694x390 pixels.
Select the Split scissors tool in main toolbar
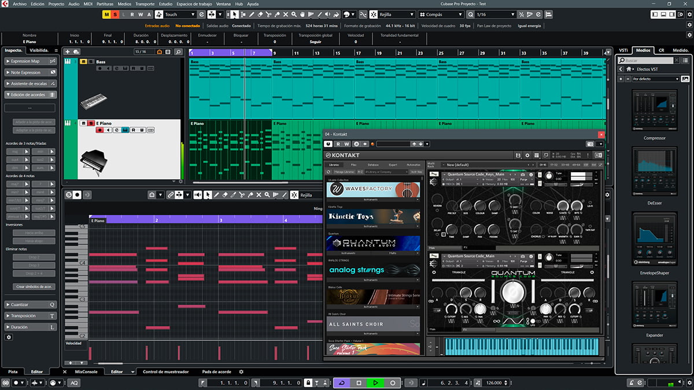pos(268,14)
